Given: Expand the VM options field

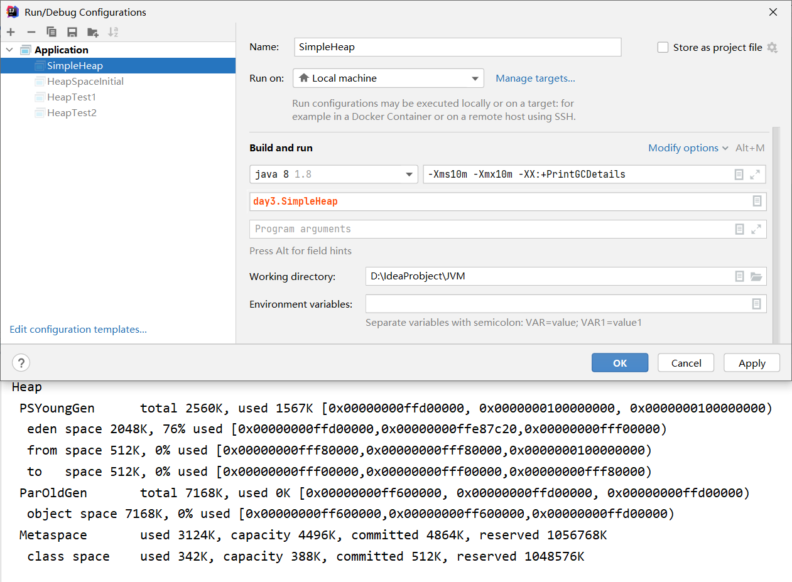Looking at the screenshot, I should click(756, 175).
